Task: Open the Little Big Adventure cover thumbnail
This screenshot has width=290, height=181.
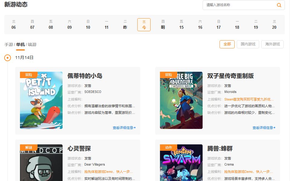Action: 181,100
